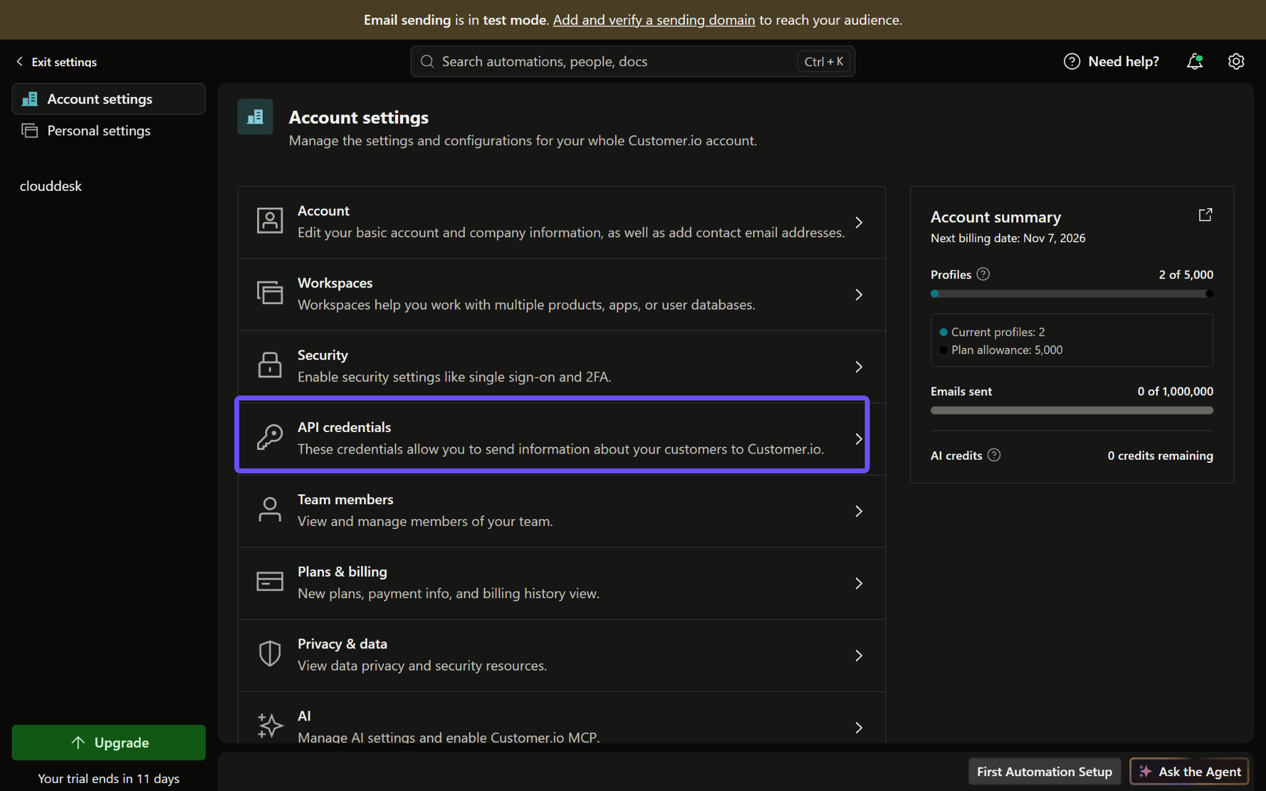Expand the Workspaces row chevron
This screenshot has height=791, width=1266.
click(859, 295)
